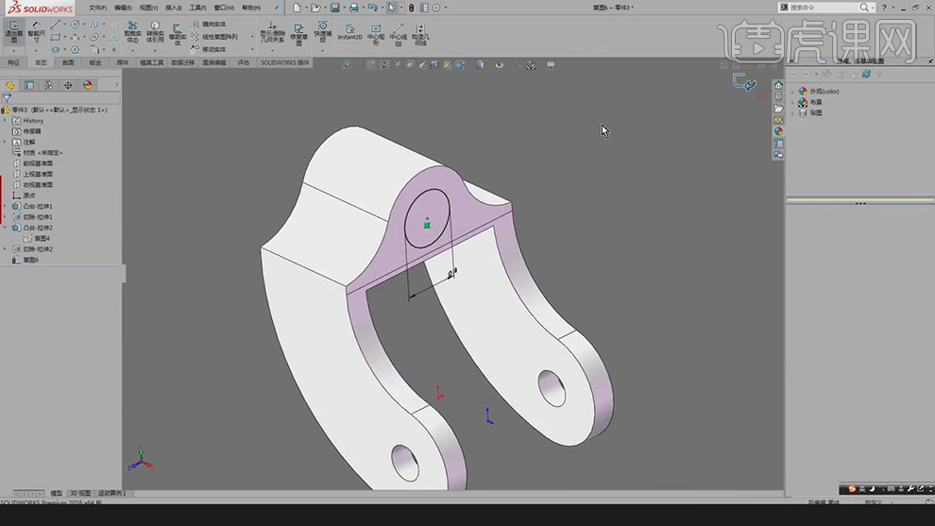Click the Save icon in the top toolbar
Viewport: 935px width, 526px height.
pos(334,8)
